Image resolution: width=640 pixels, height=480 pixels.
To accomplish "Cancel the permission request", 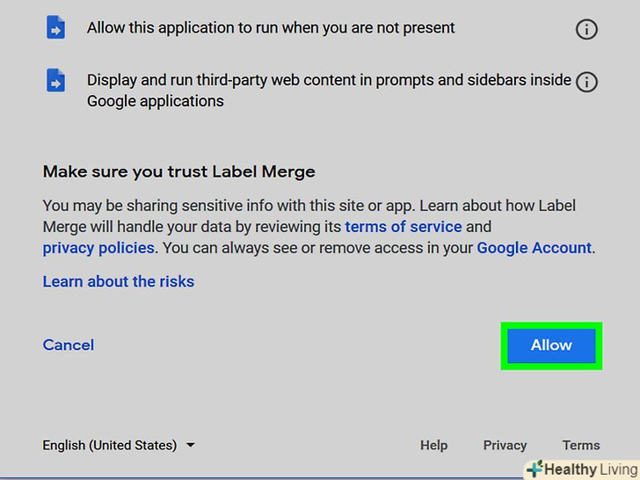I will coord(69,345).
